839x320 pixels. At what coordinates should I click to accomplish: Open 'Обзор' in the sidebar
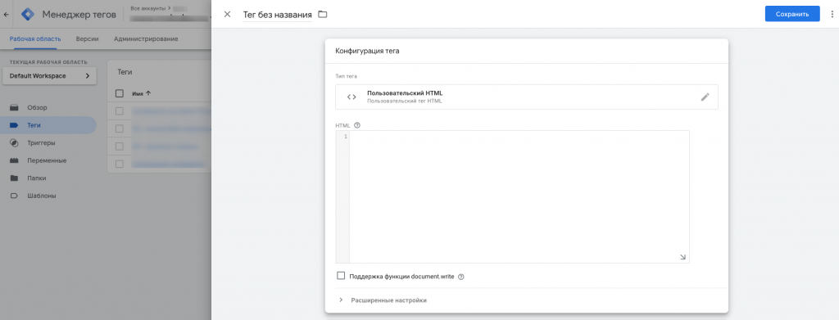pyautogui.click(x=37, y=107)
